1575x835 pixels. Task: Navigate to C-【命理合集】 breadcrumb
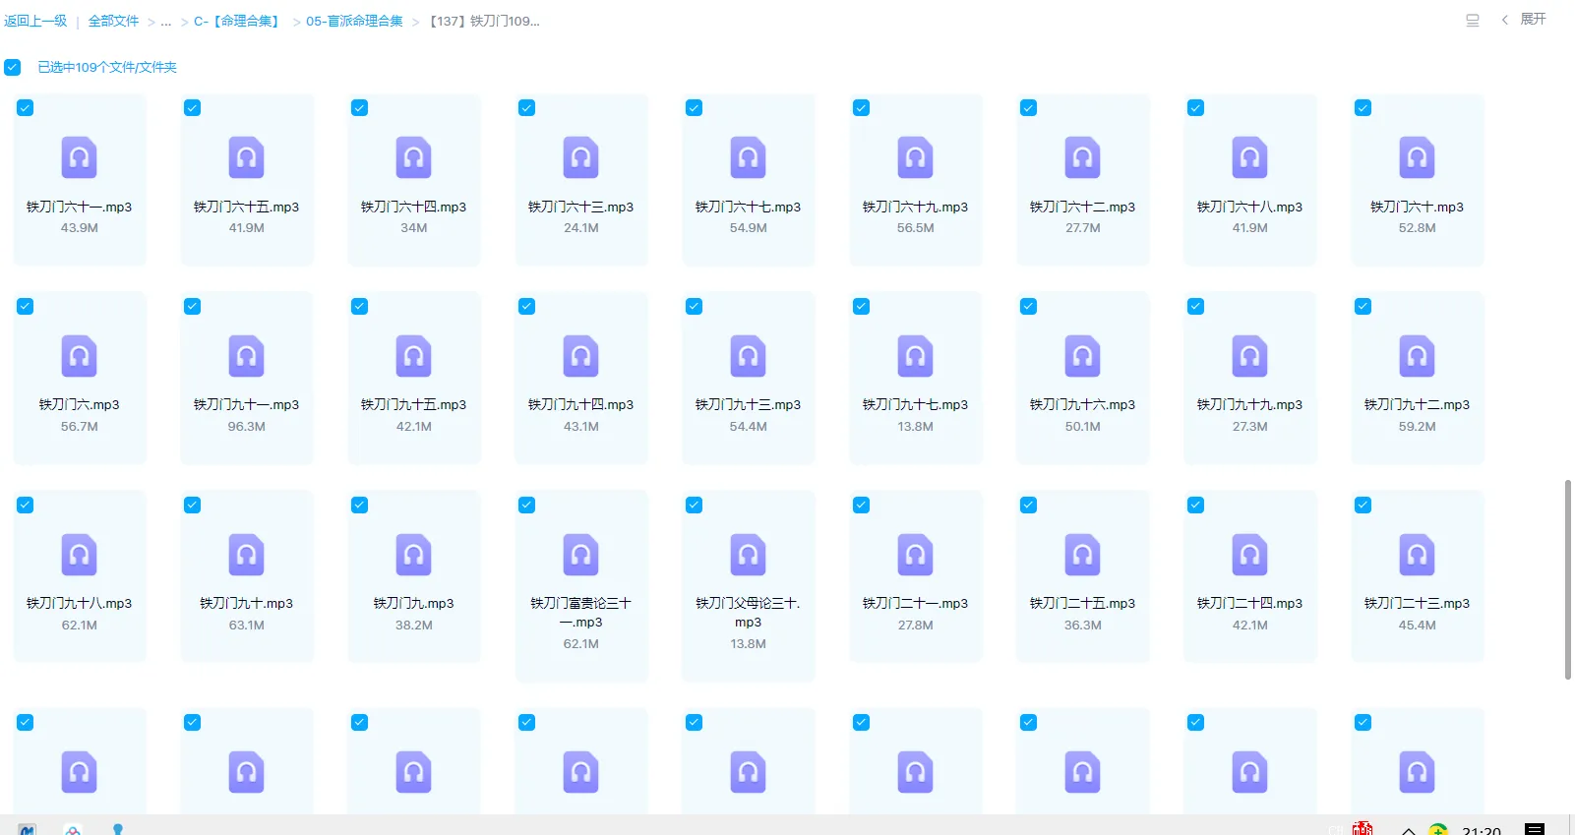tap(239, 21)
